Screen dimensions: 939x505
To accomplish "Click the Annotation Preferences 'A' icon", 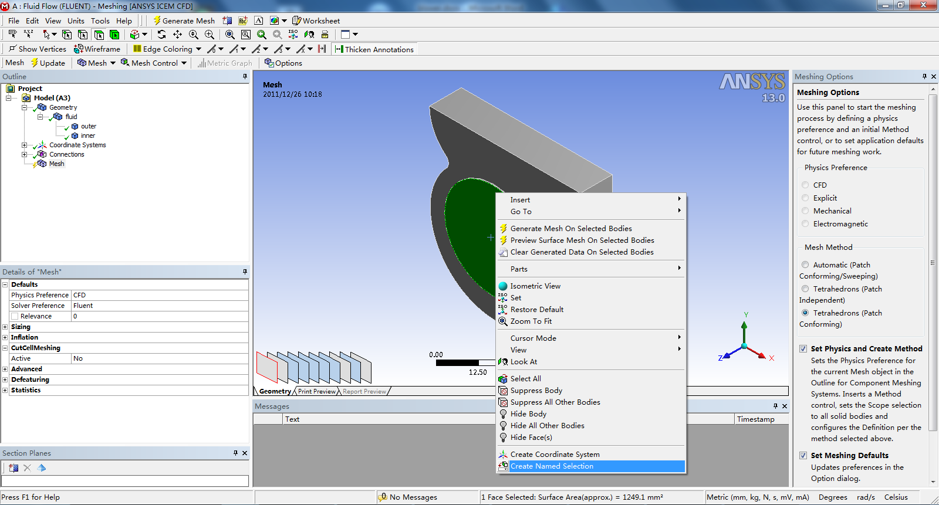I will coord(258,21).
